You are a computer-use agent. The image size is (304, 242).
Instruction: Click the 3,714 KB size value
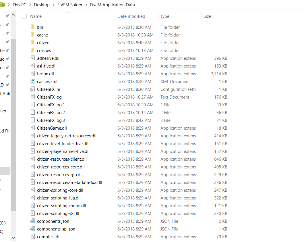point(219,74)
